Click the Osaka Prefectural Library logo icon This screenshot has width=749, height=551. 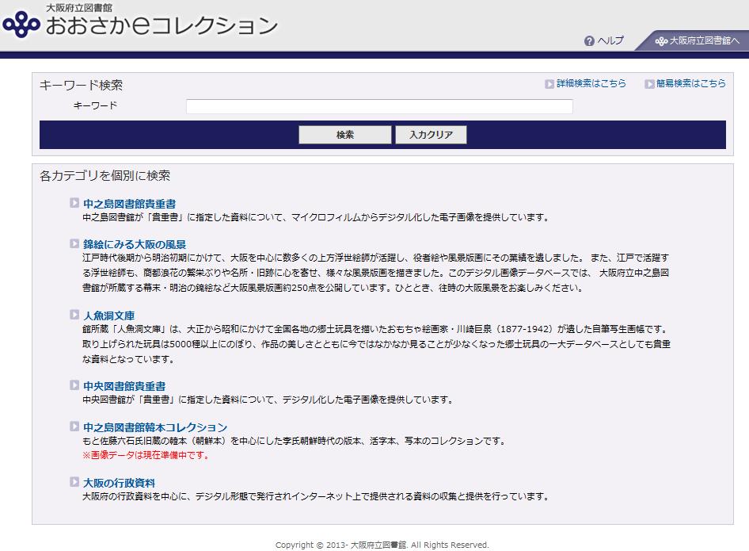21,24
